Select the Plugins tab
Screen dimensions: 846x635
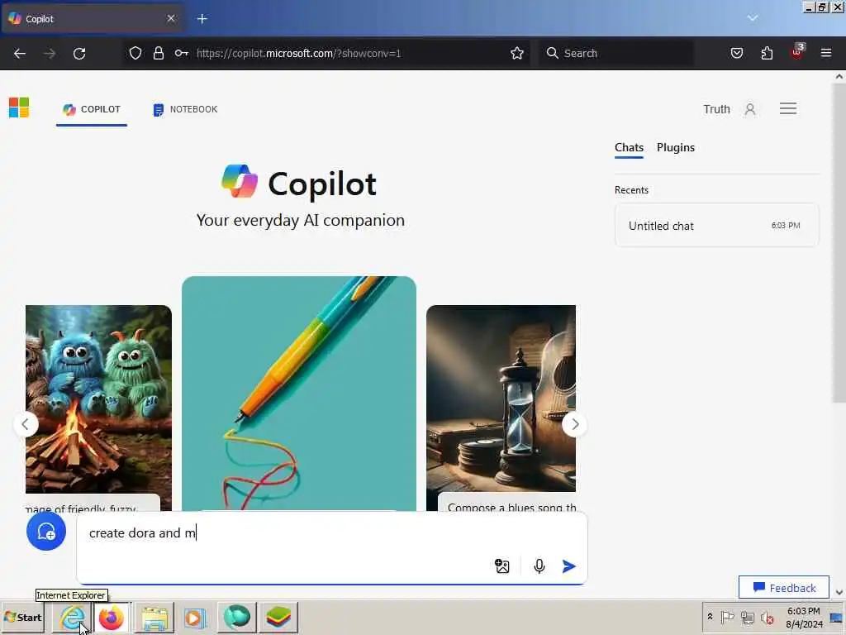[676, 148]
